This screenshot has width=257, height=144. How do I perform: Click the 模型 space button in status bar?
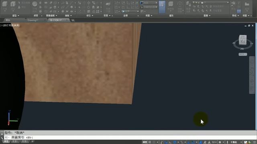(145, 142)
